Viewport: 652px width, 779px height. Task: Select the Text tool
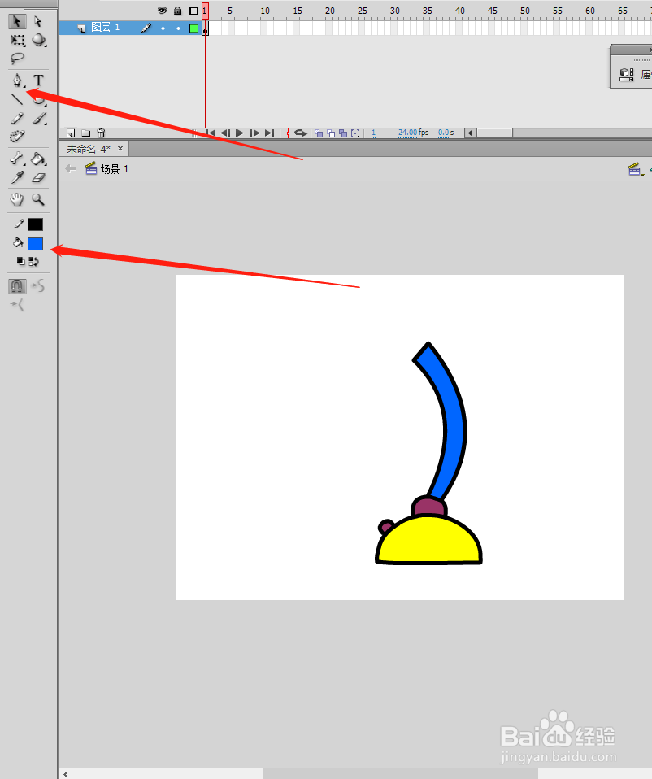coord(38,80)
